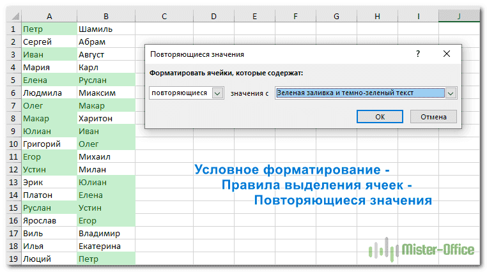
Task: Click the cell with Владимир
Action: 105,233
